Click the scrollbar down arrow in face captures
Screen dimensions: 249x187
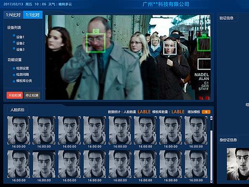211,181
